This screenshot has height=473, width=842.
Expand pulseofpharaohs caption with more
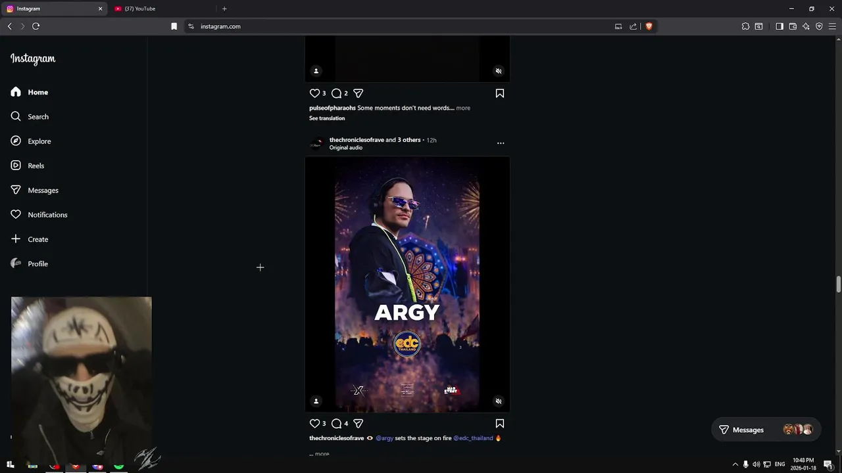click(463, 108)
